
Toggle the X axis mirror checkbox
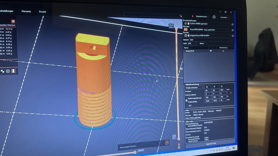(209, 87)
